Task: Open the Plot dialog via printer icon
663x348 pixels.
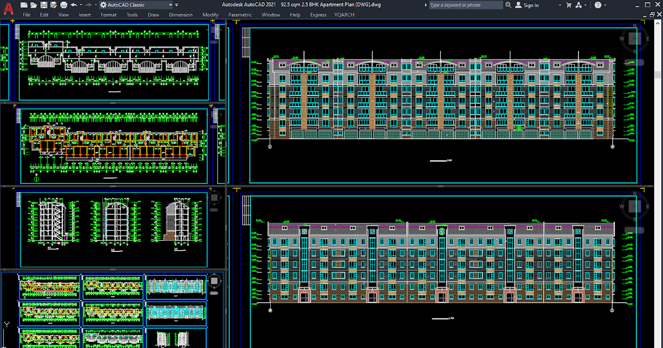Action: (x=64, y=5)
